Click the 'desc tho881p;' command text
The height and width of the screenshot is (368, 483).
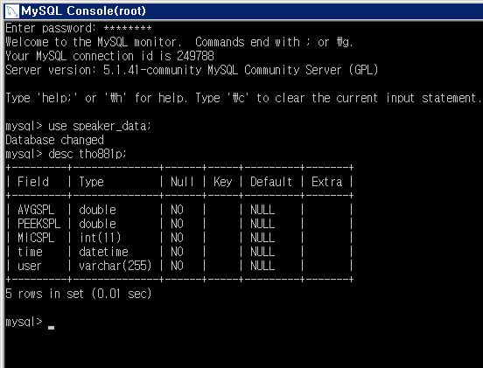coord(87,154)
